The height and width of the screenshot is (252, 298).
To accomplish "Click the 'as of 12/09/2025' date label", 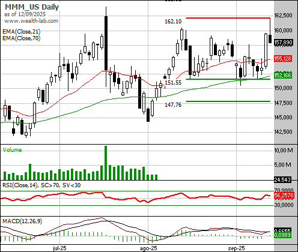I will (x=25, y=14).
